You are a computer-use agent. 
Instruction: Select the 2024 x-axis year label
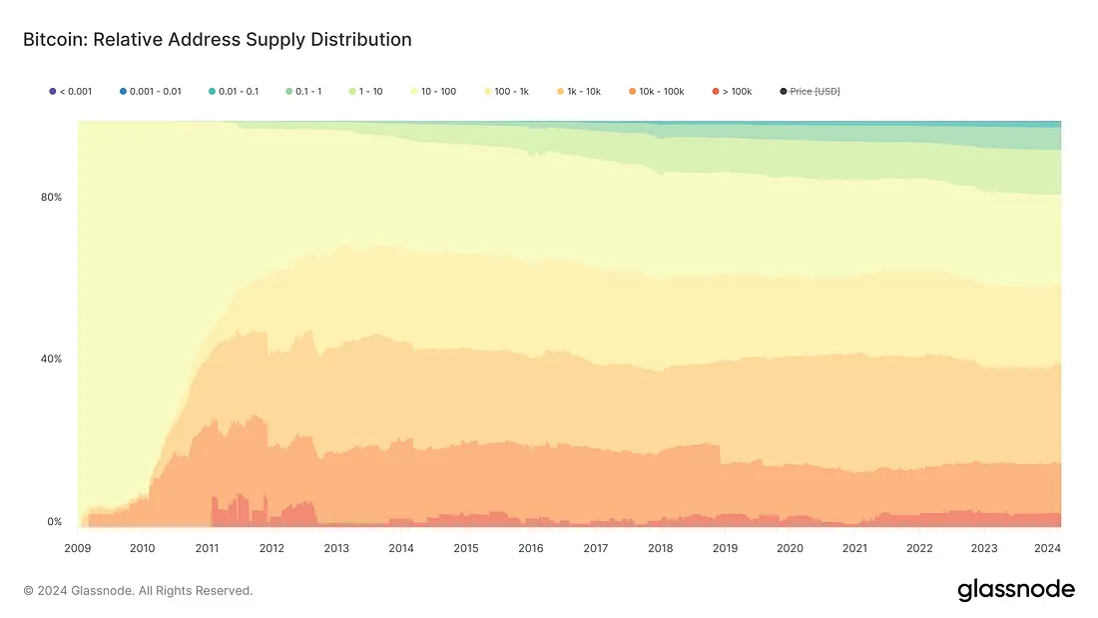coord(1049,548)
